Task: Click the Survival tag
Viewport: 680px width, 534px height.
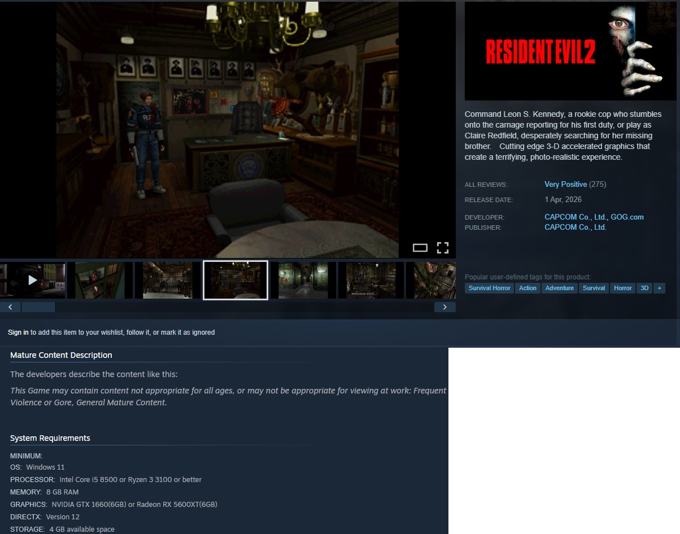Action: tap(594, 288)
